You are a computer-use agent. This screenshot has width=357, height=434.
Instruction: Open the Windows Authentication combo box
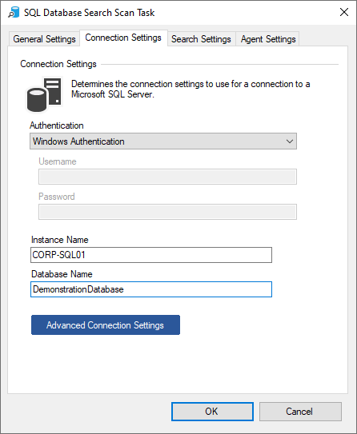point(163,141)
